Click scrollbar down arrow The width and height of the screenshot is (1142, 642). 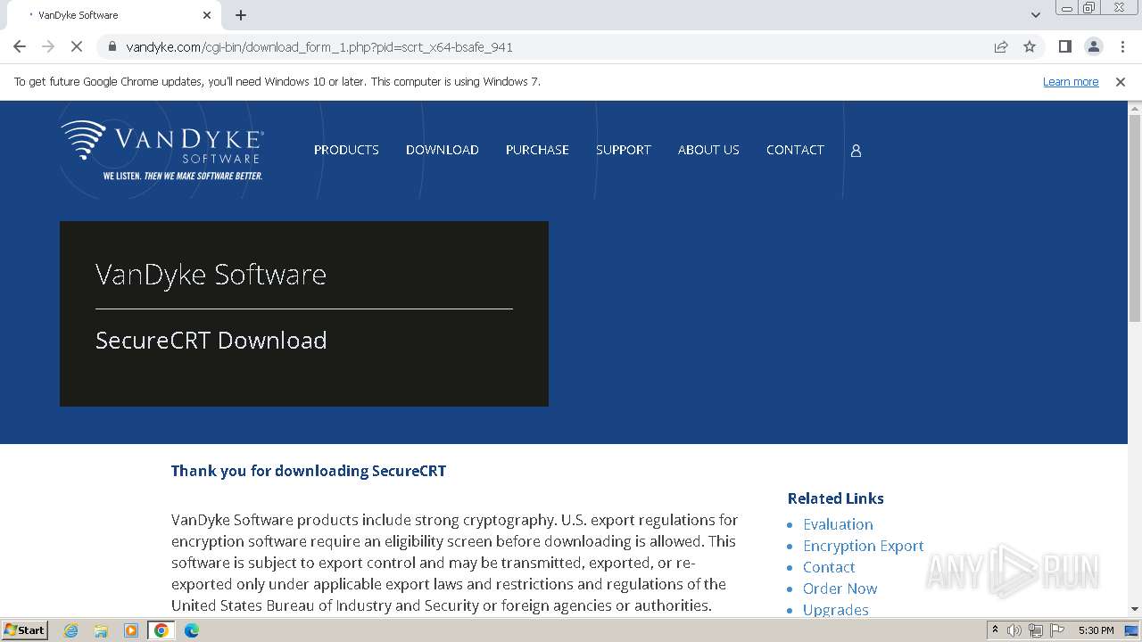[x=1135, y=609]
